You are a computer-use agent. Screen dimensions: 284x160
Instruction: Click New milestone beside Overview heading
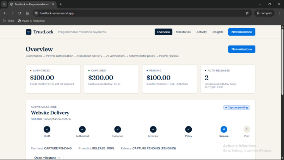pyautogui.click(x=242, y=49)
